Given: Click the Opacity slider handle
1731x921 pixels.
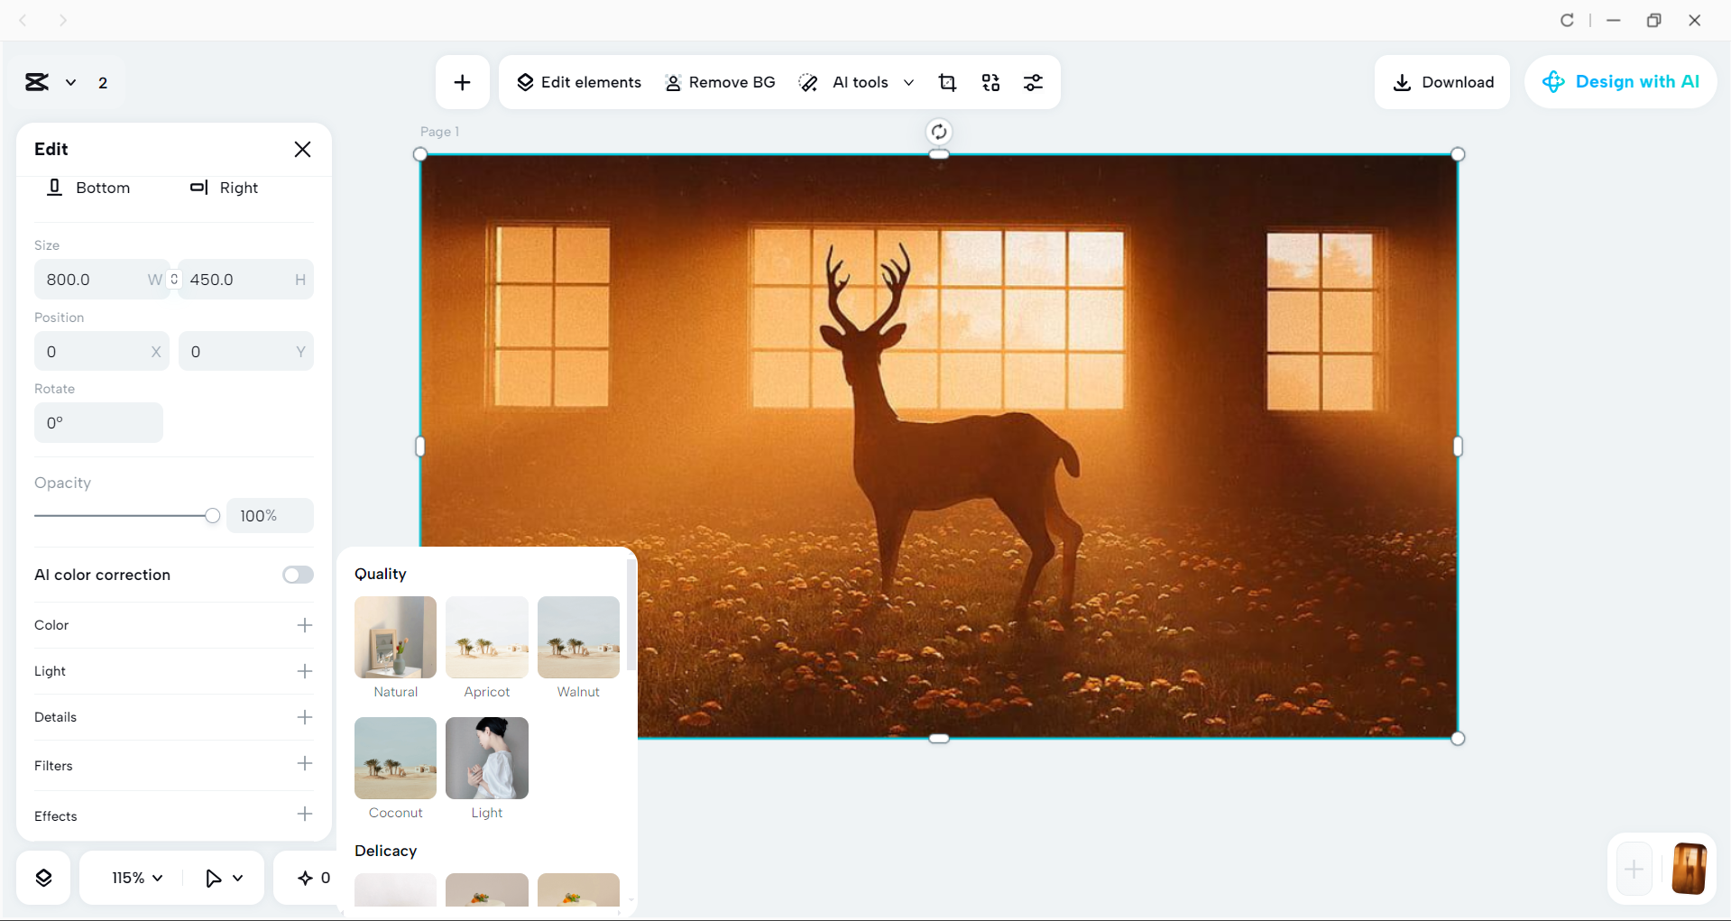Looking at the screenshot, I should pos(211,515).
